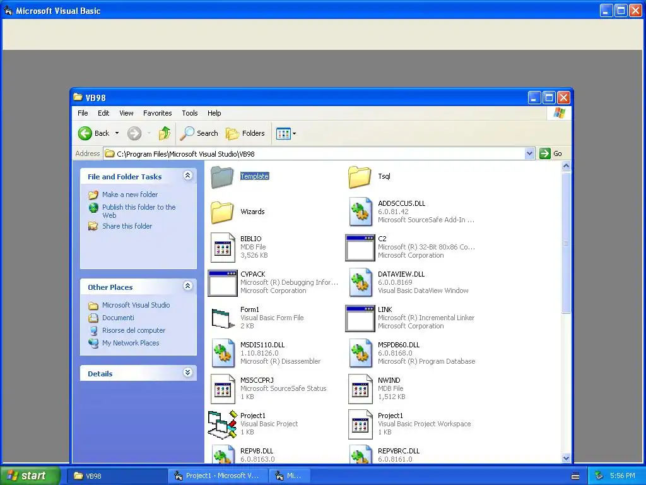Select the MSSCCPRJ file icon
The height and width of the screenshot is (485, 646).
[x=223, y=389]
